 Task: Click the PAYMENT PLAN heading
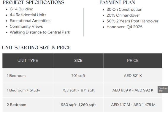pos(117,2)
